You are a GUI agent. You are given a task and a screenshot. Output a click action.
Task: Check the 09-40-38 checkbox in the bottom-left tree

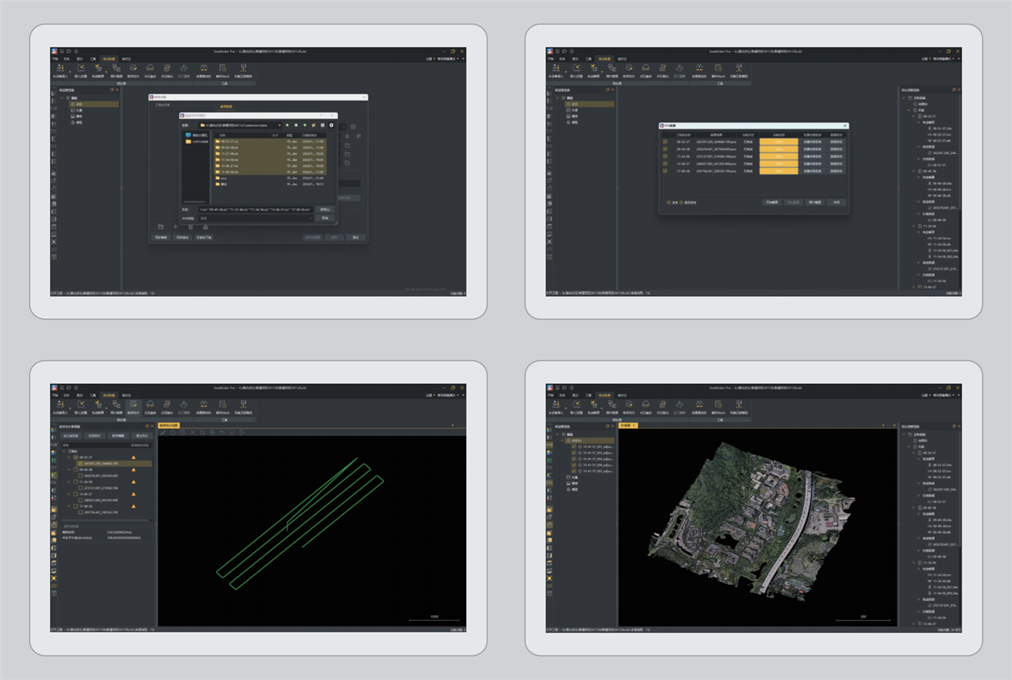[x=76, y=470]
